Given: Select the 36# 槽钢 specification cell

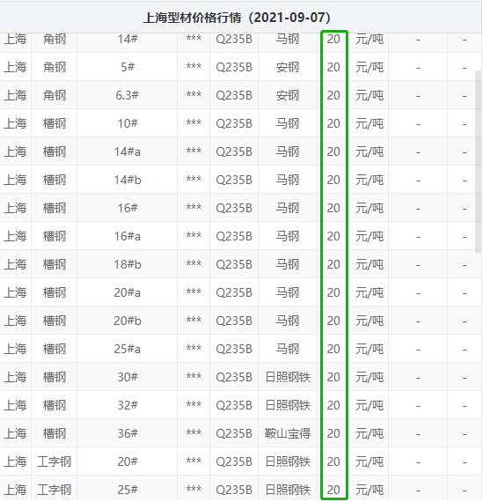Looking at the screenshot, I should click(128, 433).
